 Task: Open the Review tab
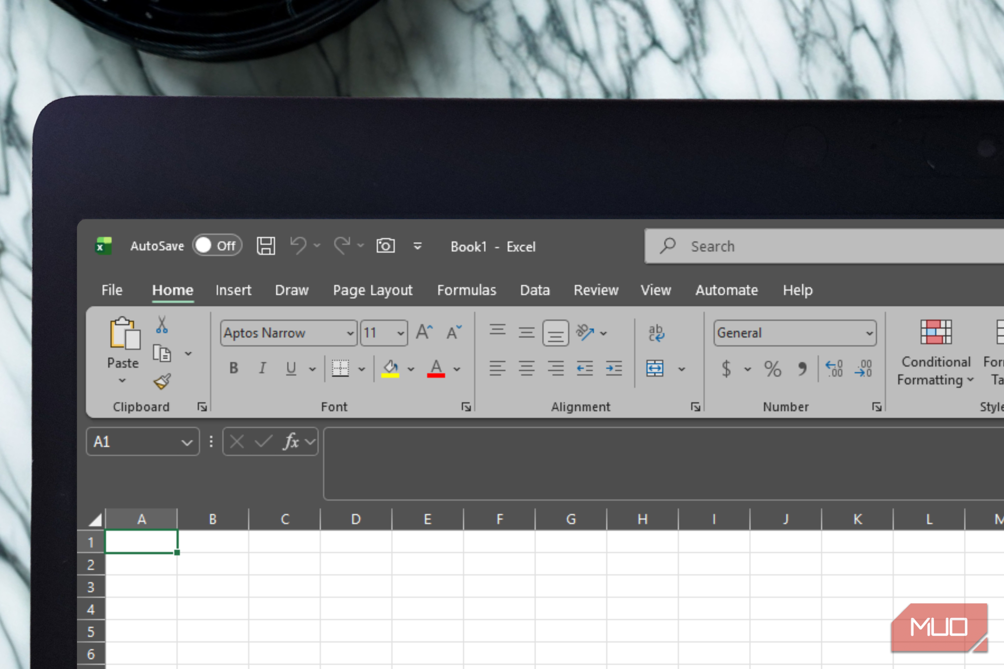click(x=596, y=290)
